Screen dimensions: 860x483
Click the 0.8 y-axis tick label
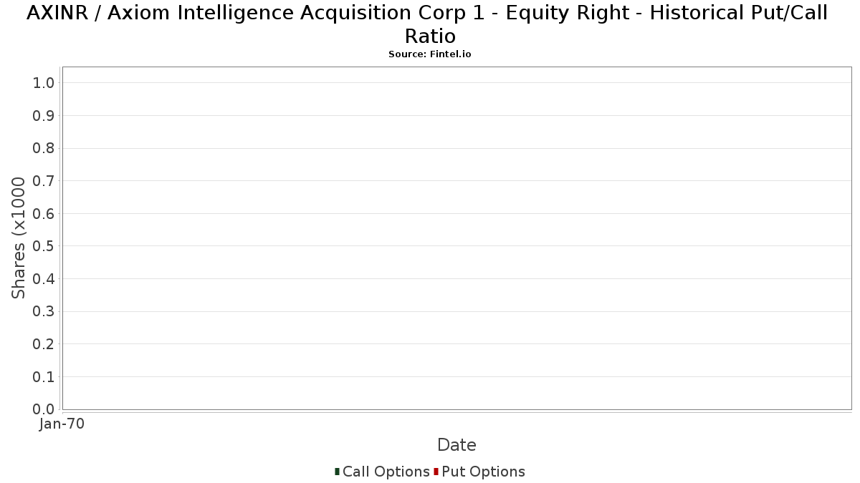tap(44, 148)
